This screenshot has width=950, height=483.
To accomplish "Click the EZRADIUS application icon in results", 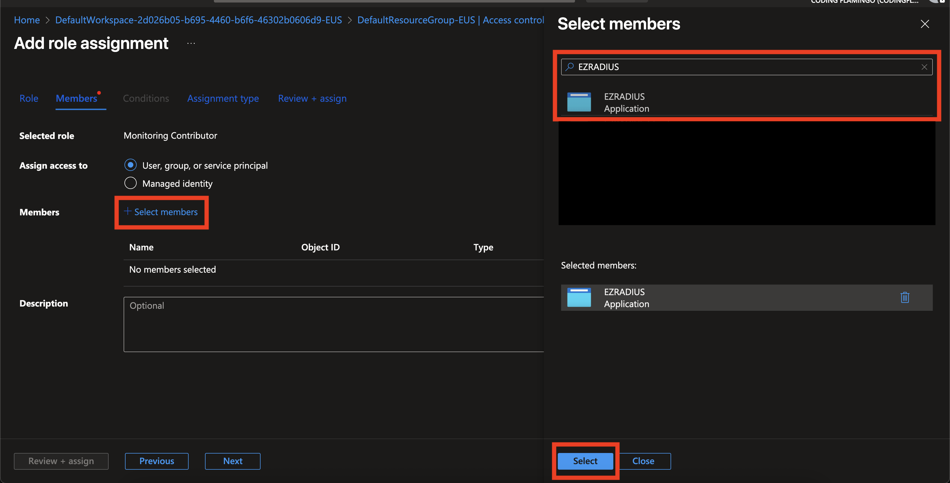I will (579, 102).
